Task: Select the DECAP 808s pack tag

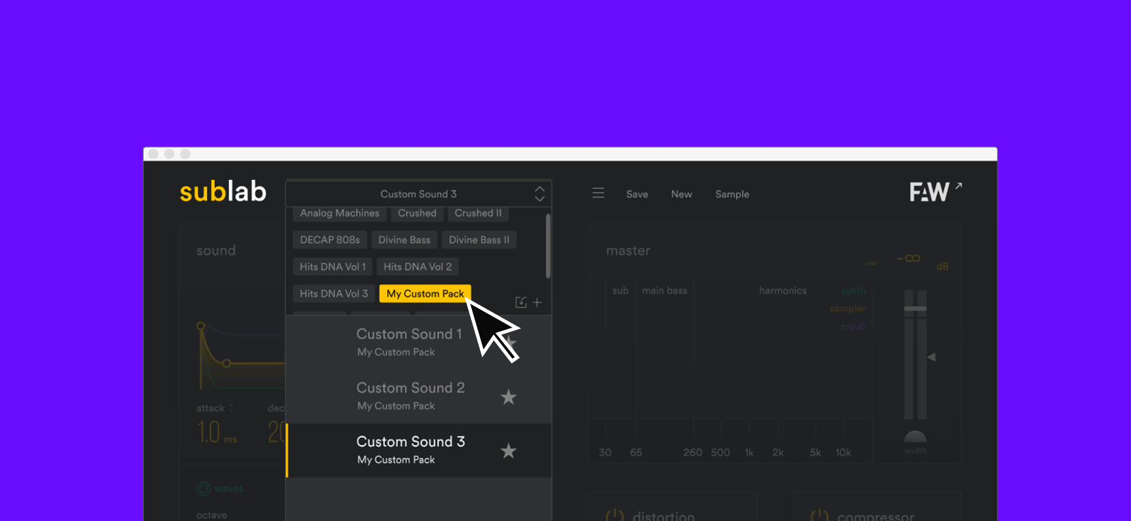Action: click(330, 240)
